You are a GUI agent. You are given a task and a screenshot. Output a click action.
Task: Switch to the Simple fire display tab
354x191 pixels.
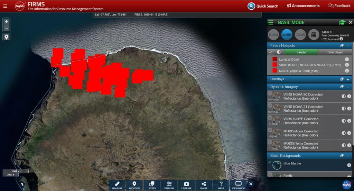pyautogui.click(x=301, y=52)
